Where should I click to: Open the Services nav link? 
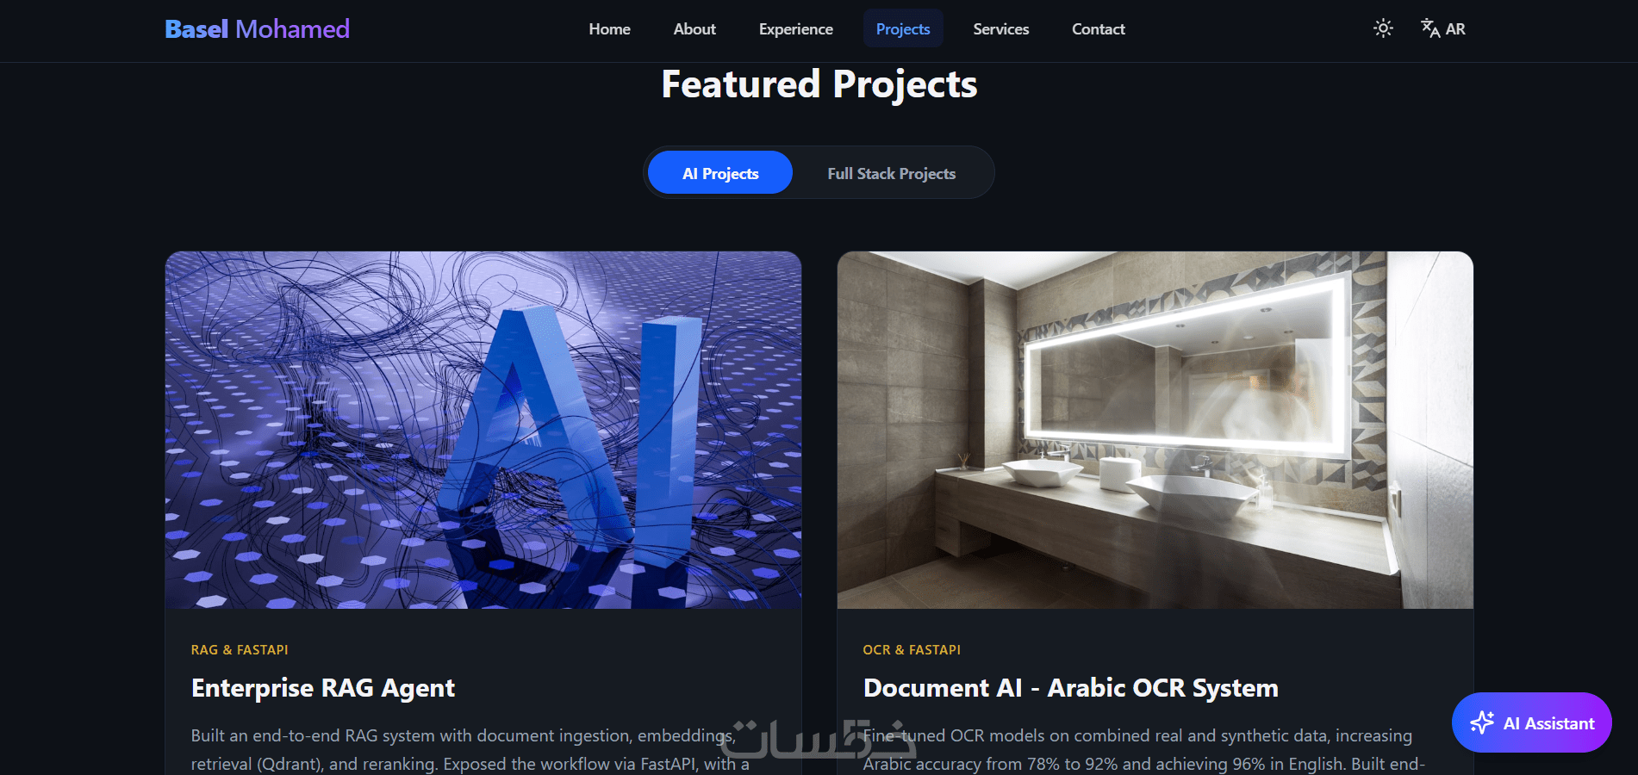pyautogui.click(x=1000, y=29)
